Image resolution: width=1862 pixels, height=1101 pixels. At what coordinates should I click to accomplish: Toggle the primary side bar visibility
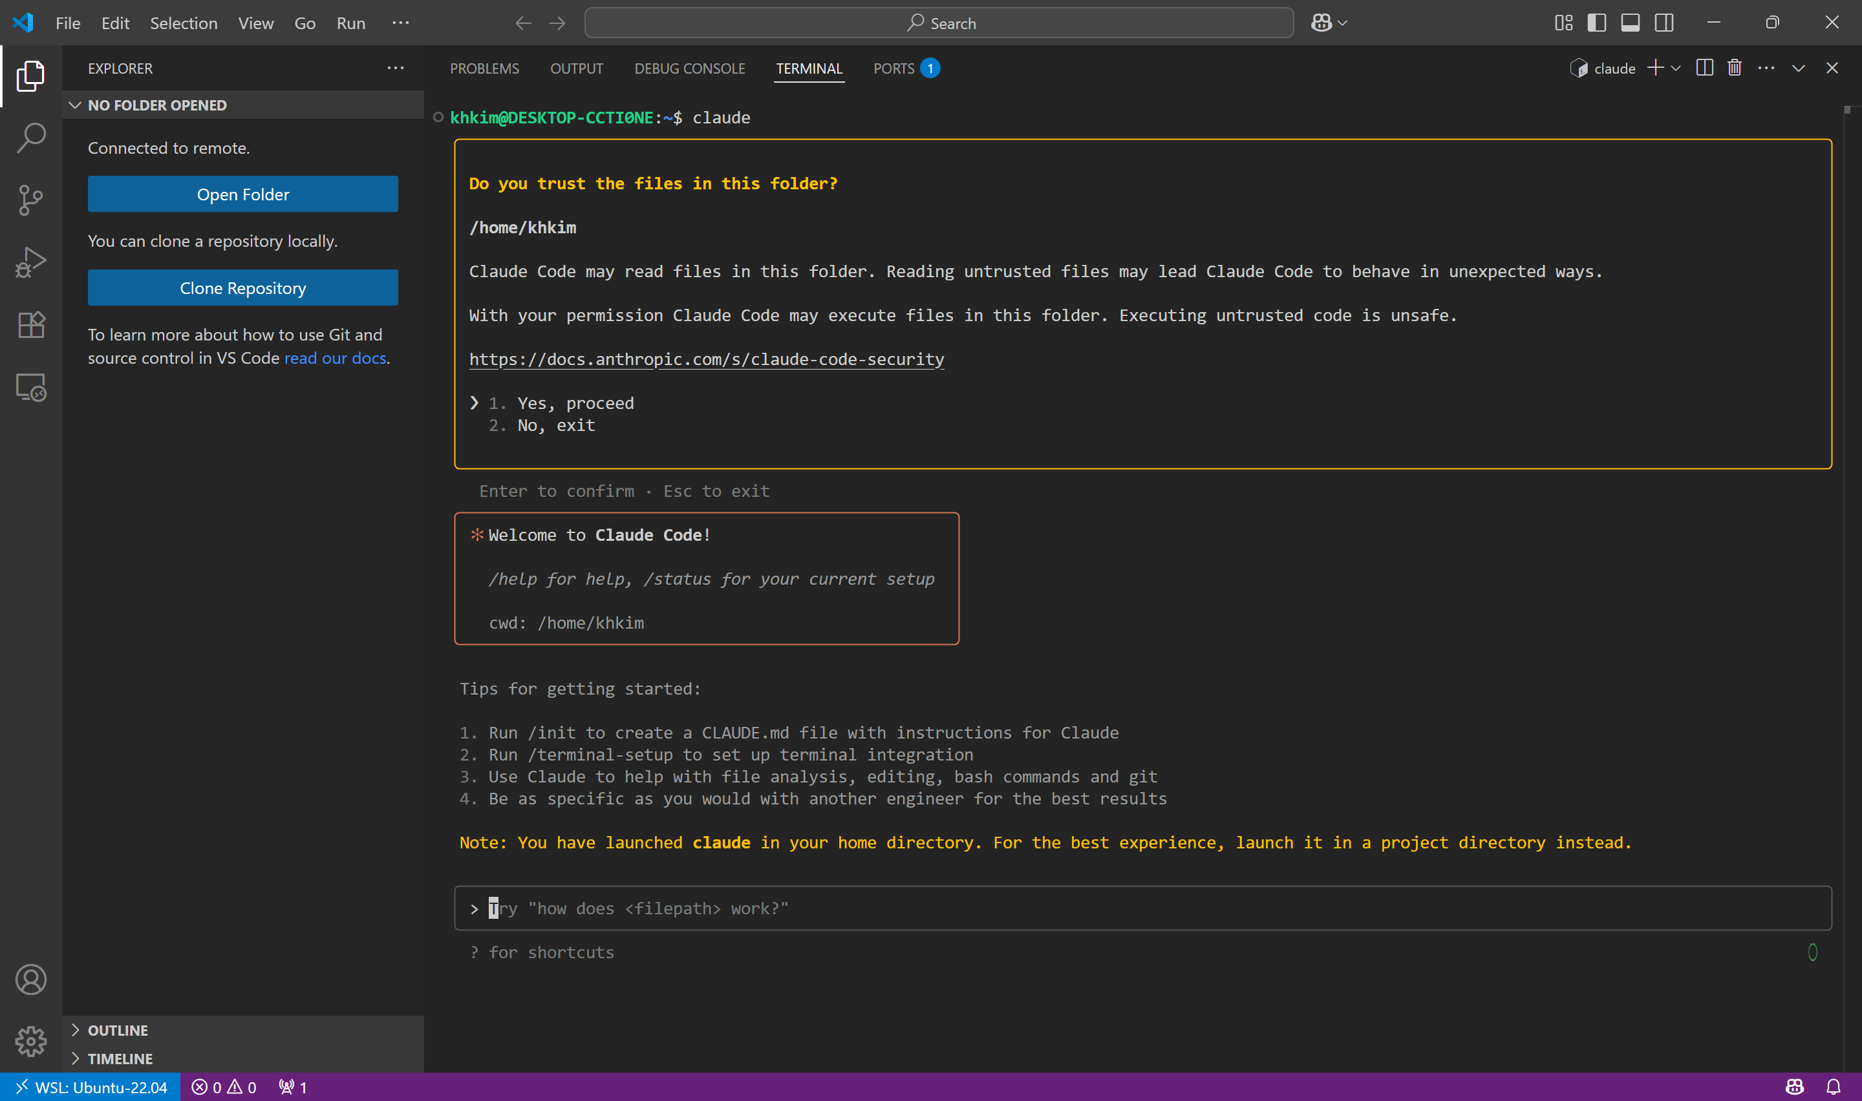coord(1596,22)
